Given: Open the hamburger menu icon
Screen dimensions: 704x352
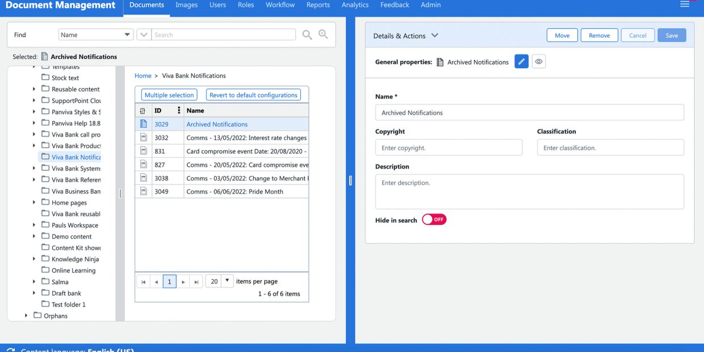Looking at the screenshot, I should (x=685, y=5).
